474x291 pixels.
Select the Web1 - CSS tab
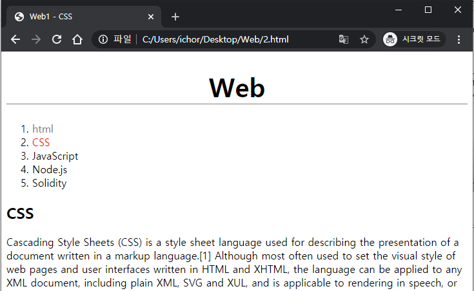point(84,17)
